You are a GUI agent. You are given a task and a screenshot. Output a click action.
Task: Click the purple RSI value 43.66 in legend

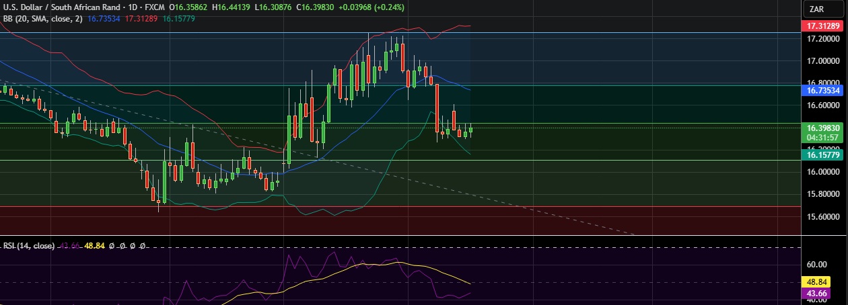click(69, 246)
